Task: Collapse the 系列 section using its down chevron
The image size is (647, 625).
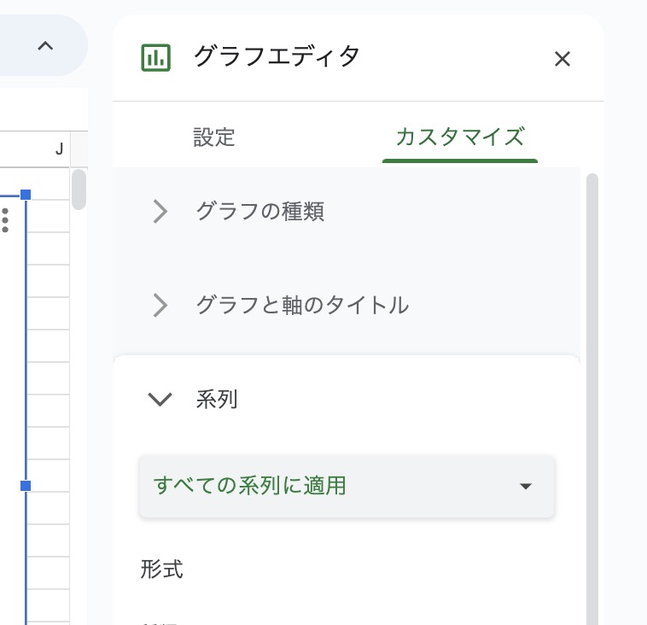Action: [160, 399]
